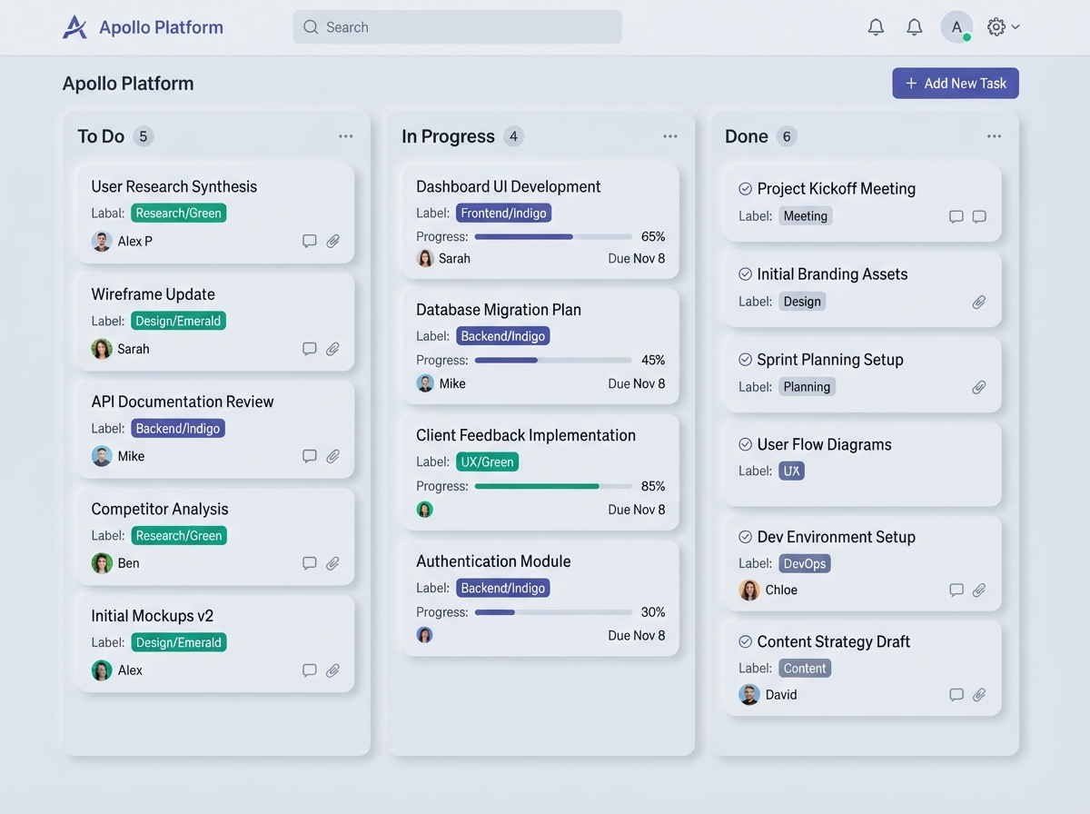Open comment icon on API Documentation Review
Image resolution: width=1090 pixels, height=814 pixels.
309,456
